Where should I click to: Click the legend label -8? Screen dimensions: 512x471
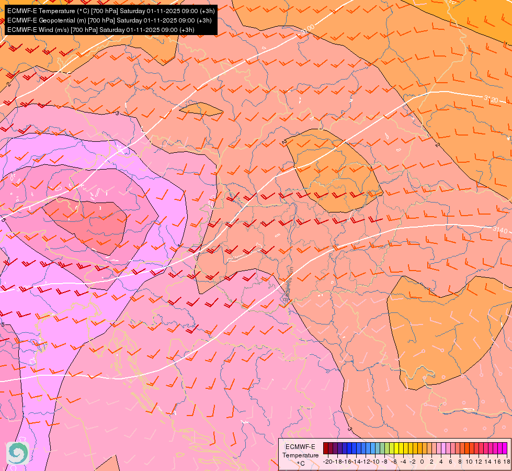click(384, 462)
